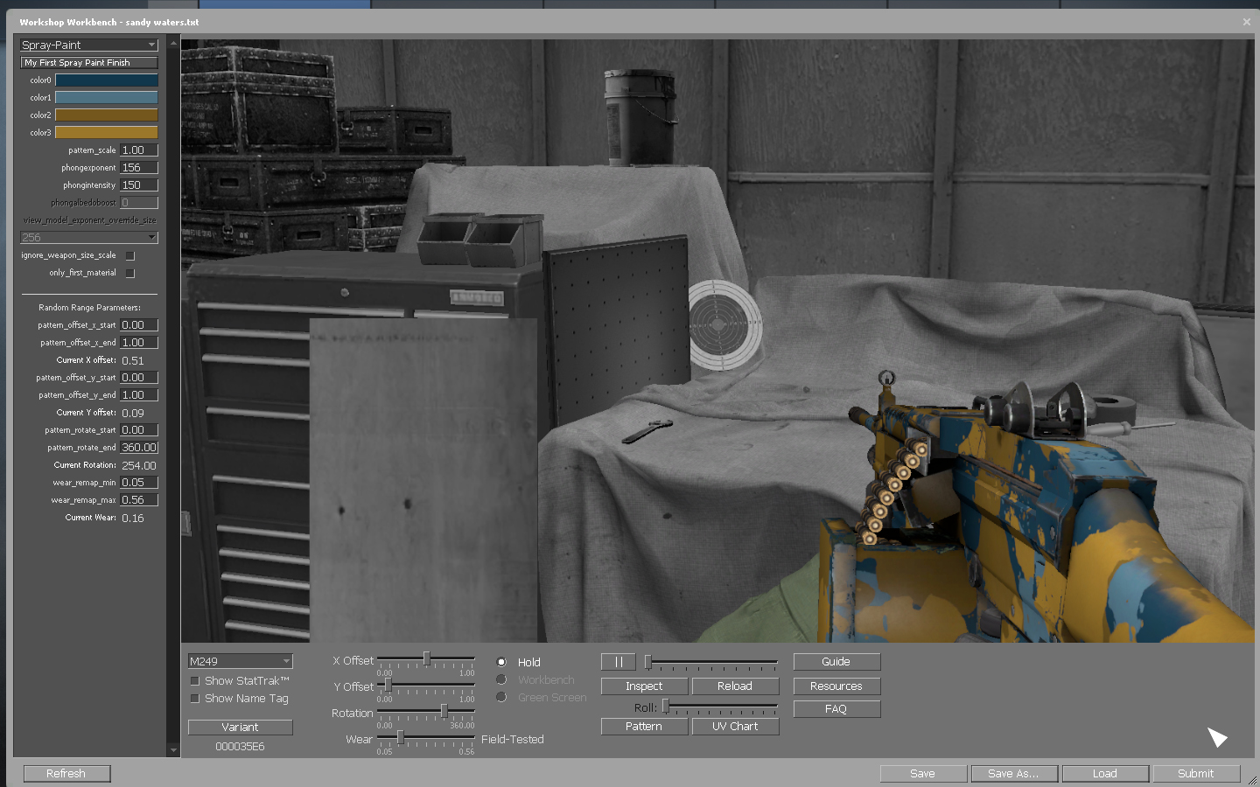Click the Wear slider
This screenshot has height=787, width=1260.
426,738
